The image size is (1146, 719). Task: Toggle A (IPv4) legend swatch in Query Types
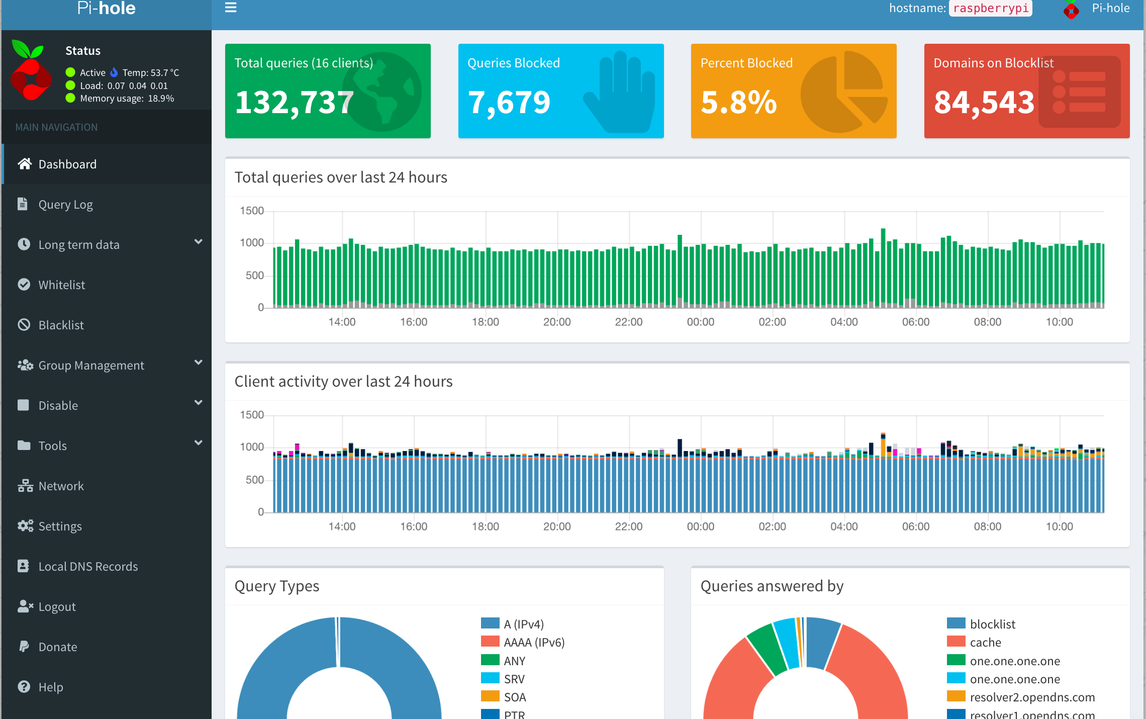[x=490, y=623]
